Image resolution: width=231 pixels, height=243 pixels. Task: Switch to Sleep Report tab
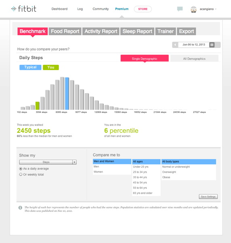137,31
